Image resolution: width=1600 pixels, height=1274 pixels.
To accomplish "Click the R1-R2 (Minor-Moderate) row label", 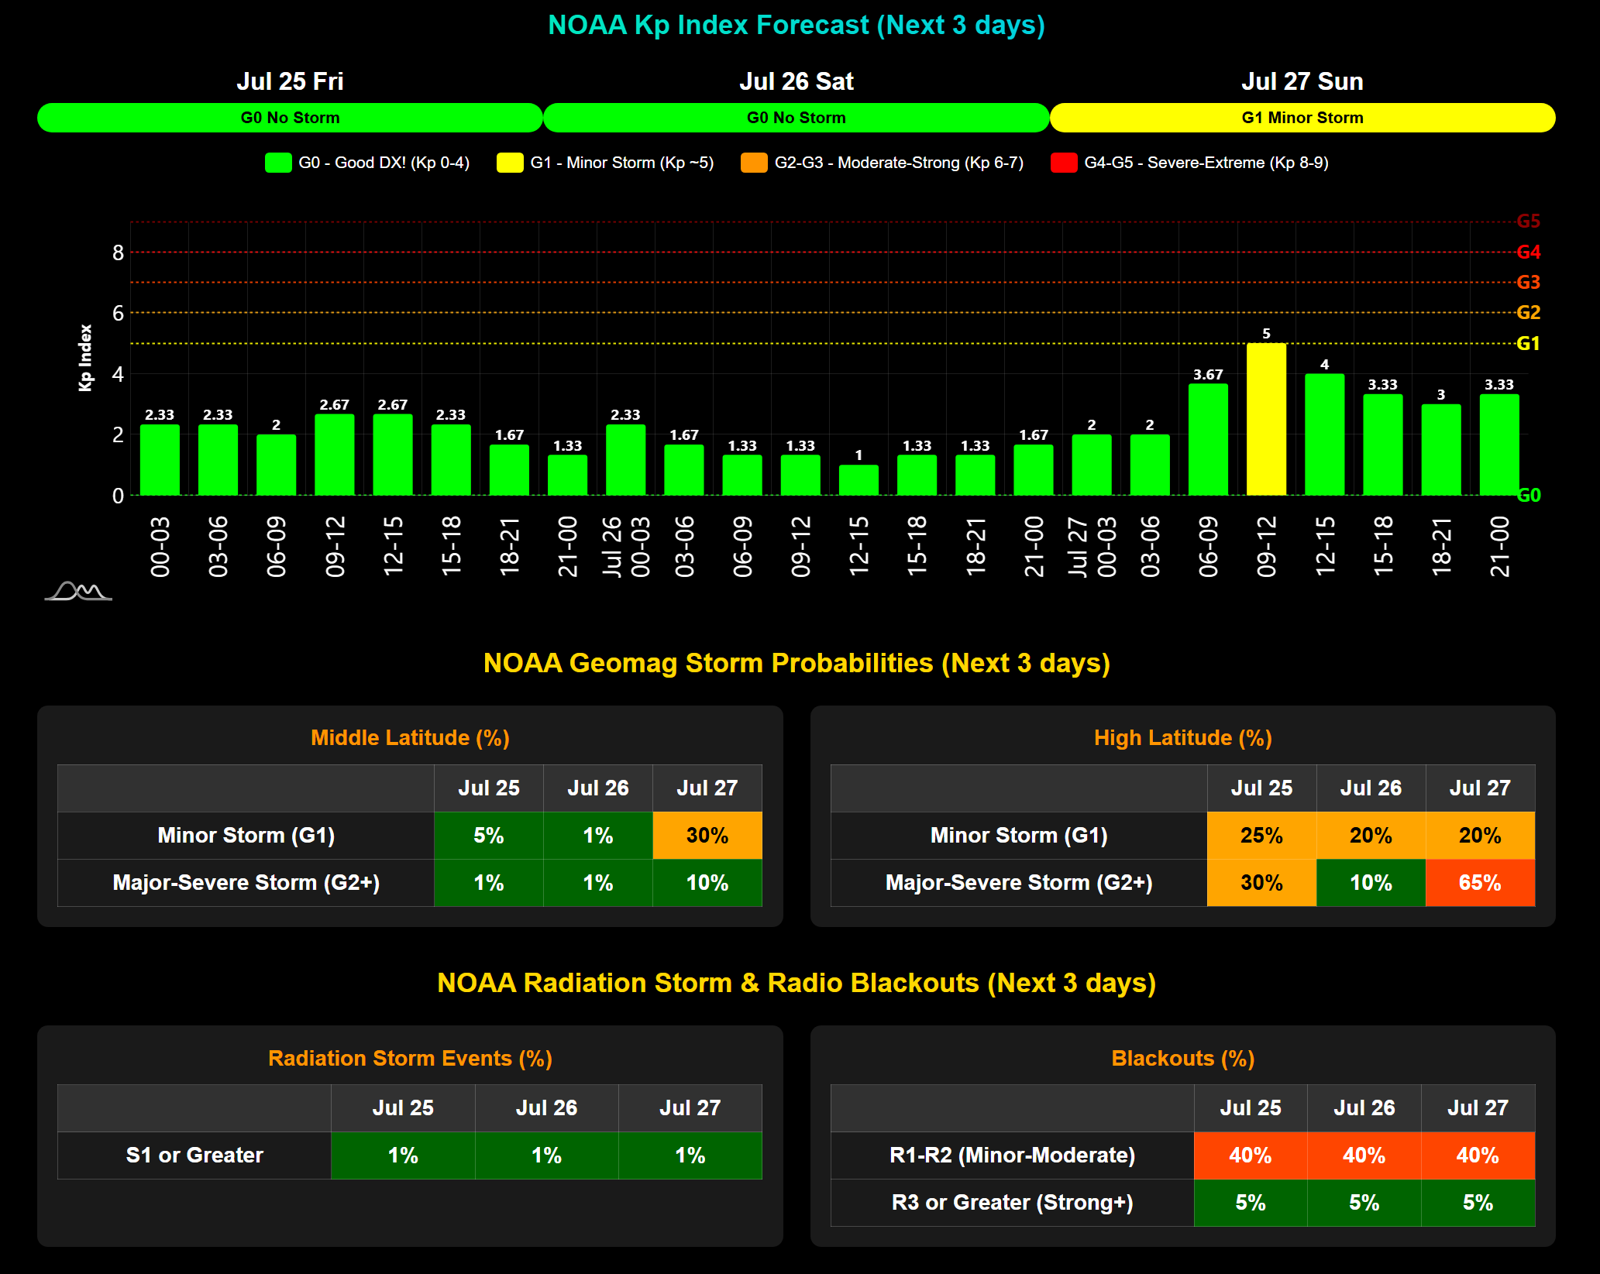I will (x=1012, y=1156).
